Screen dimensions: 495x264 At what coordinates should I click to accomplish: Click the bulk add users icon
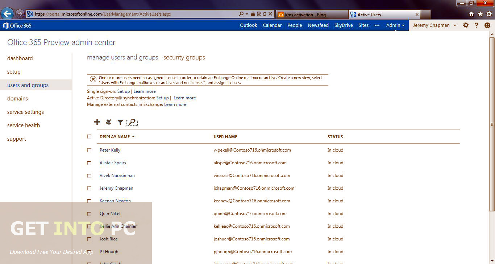coord(109,122)
